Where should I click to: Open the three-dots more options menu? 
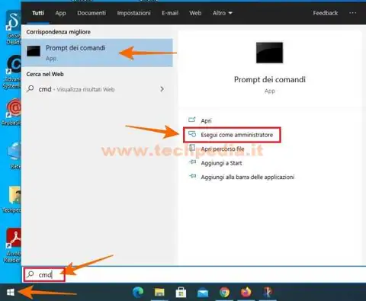coord(352,13)
